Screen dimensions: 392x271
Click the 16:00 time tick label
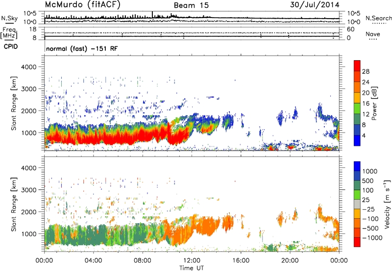[241, 261]
